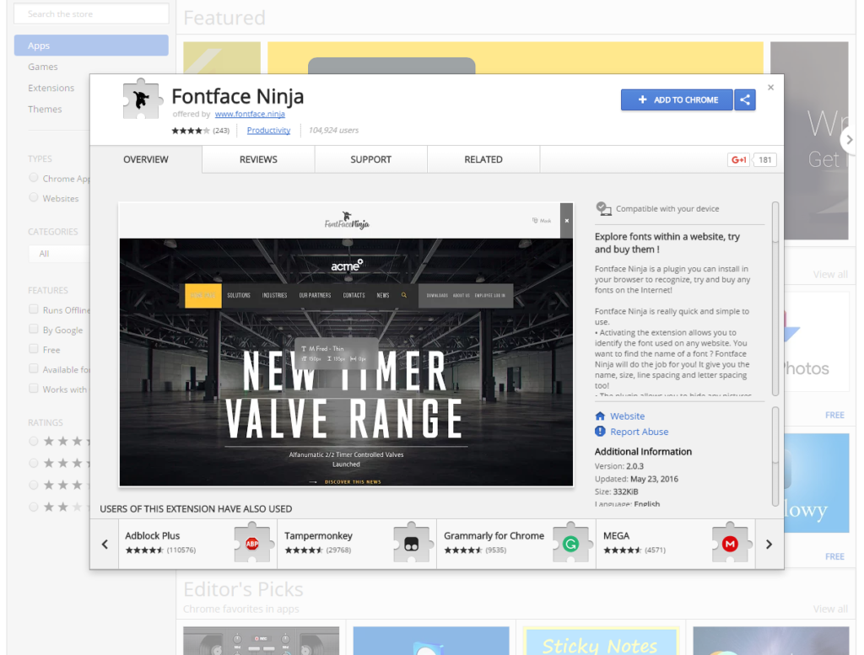Image resolution: width=864 pixels, height=655 pixels.
Task: Click the Tampermonkey icon
Action: [411, 543]
